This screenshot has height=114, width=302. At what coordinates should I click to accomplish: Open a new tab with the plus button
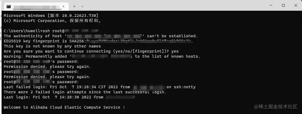click(x=74, y=6)
